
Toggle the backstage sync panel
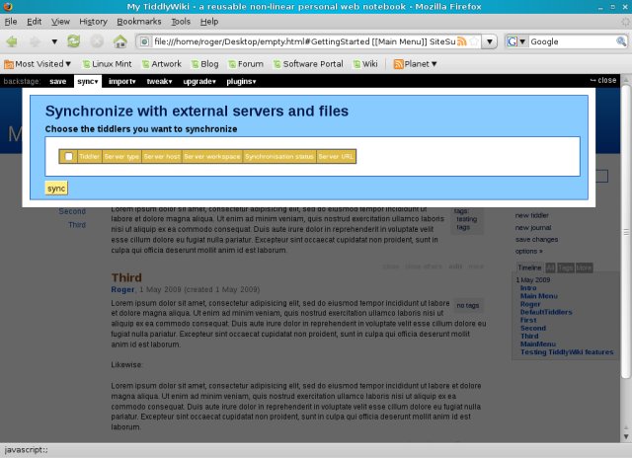(x=88, y=81)
